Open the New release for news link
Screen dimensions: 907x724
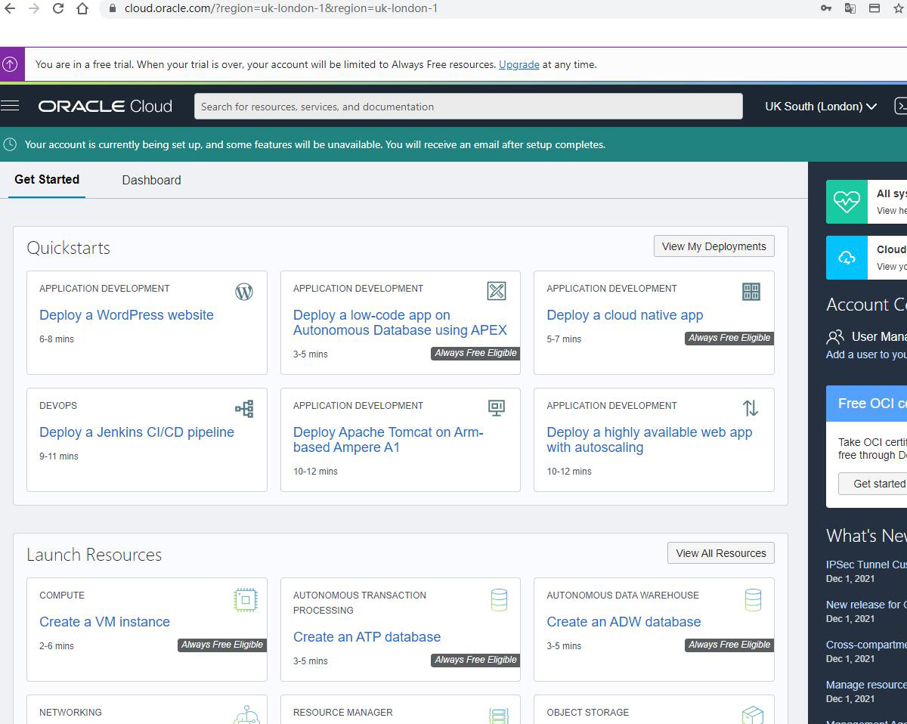(x=866, y=605)
